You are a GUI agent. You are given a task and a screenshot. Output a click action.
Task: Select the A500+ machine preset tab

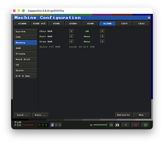pyautogui.click(x=73, y=23)
